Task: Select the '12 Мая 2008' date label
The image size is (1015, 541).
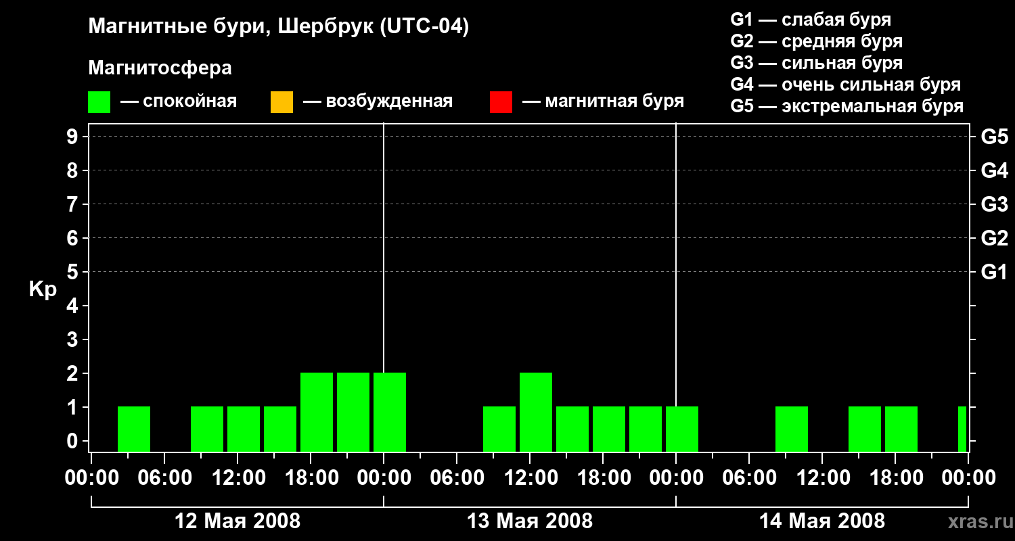Action: [238, 521]
